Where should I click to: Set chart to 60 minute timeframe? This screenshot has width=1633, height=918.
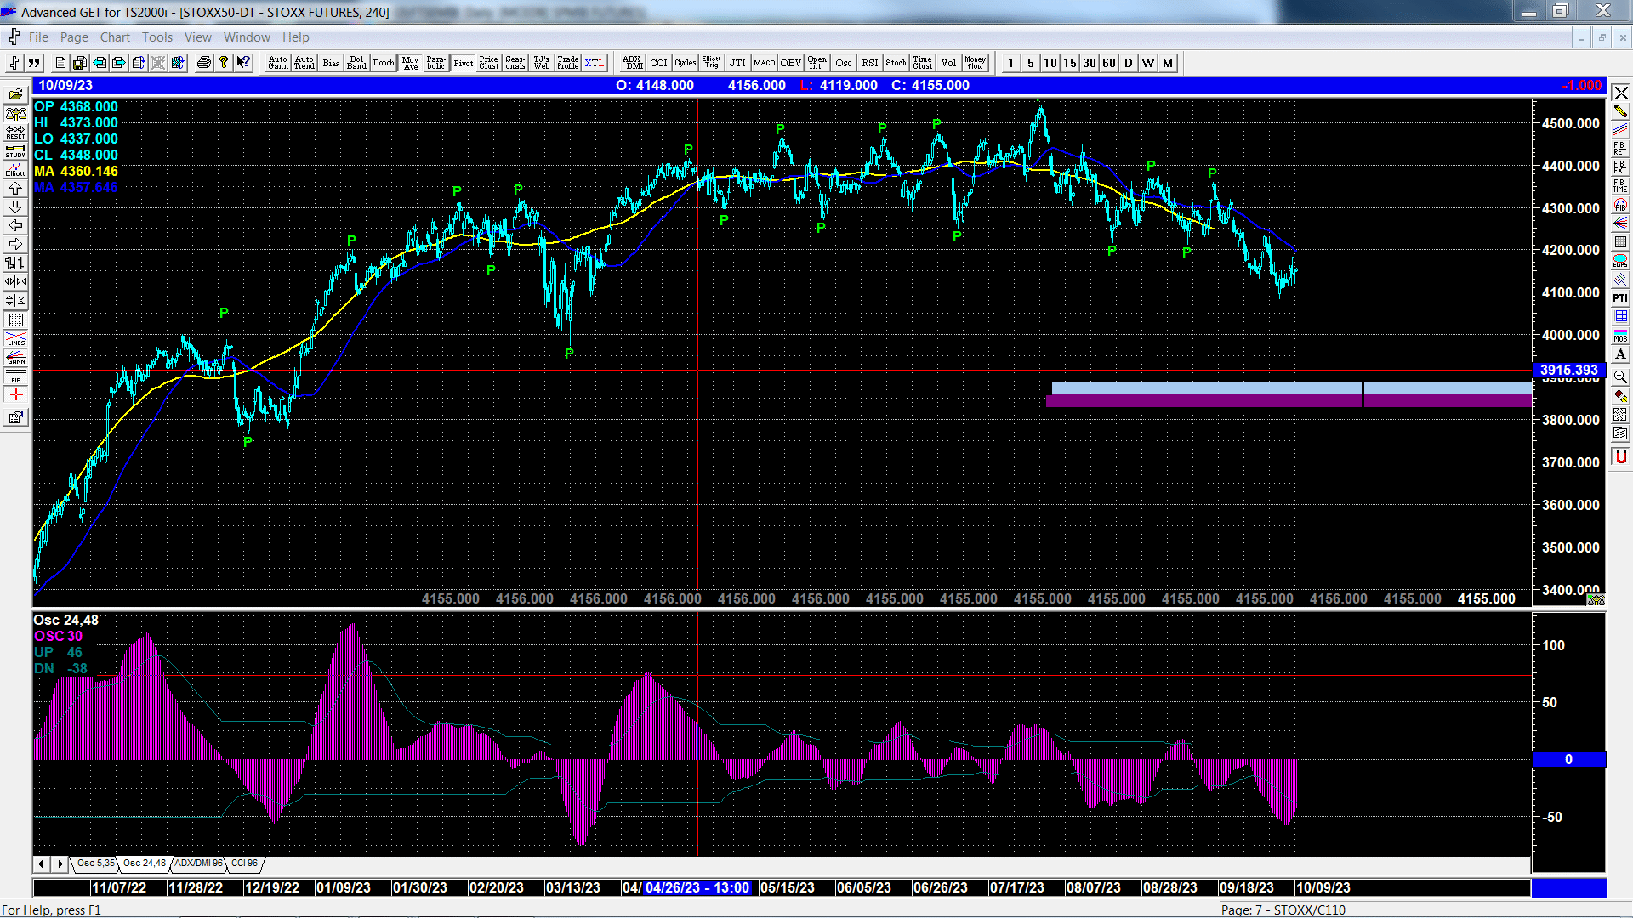tap(1109, 63)
